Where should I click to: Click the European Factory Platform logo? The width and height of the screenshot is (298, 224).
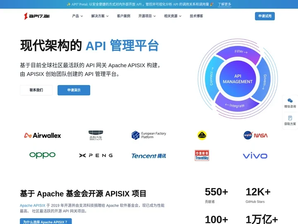tap(149, 135)
